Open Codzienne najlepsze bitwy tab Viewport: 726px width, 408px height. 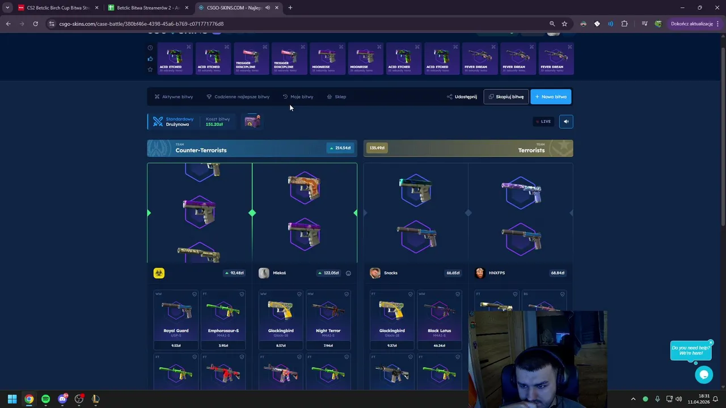238,97
